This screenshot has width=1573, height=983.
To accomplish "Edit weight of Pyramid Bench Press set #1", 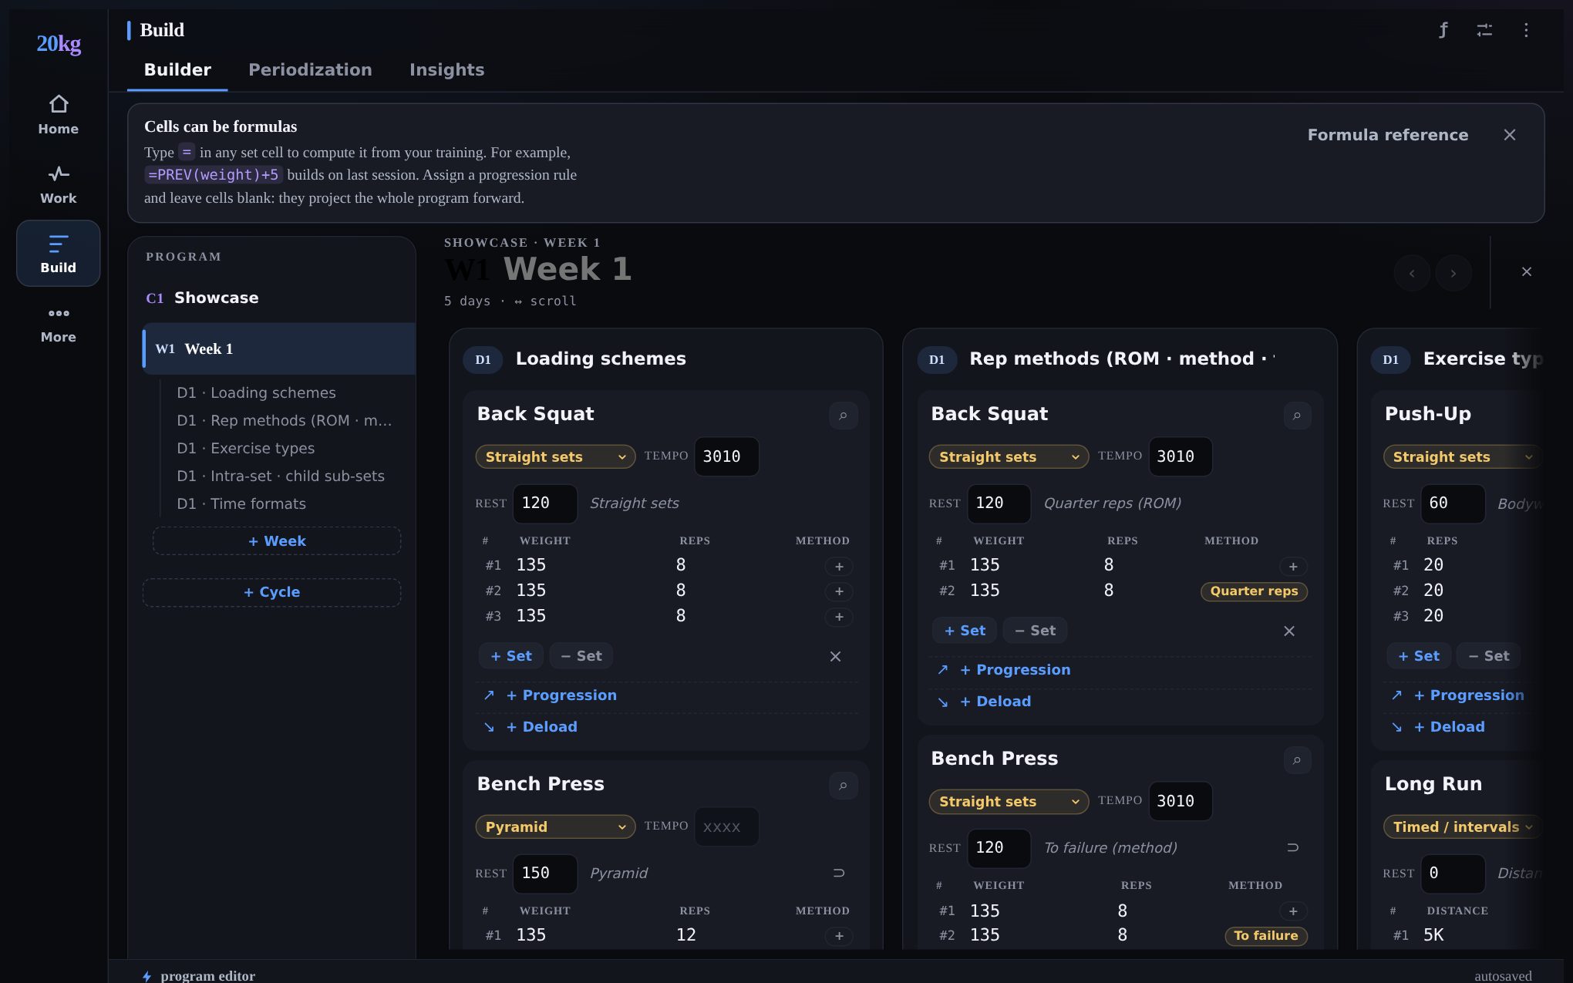I will click(531, 935).
